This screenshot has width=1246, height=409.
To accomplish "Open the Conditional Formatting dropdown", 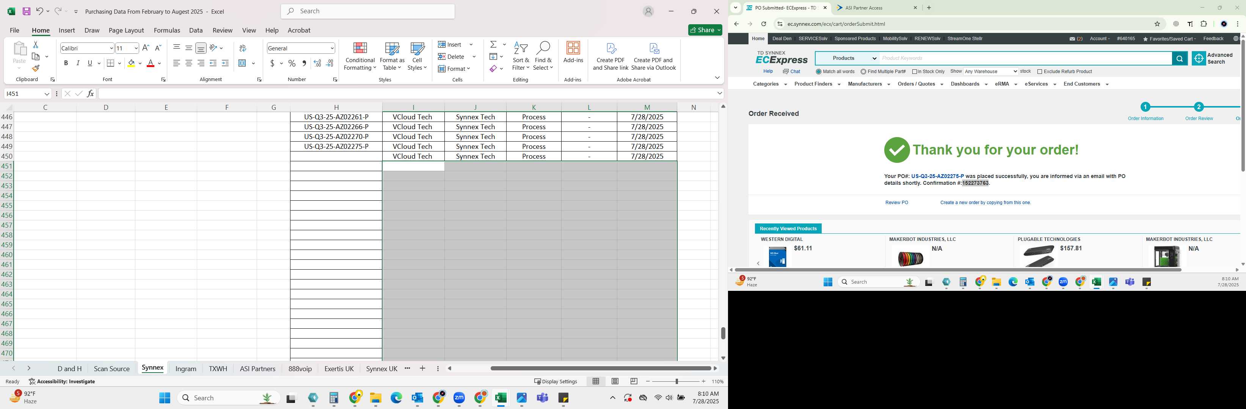I will pos(360,56).
